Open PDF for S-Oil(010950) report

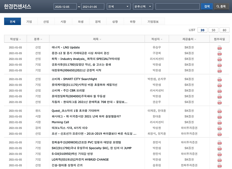[219, 154]
